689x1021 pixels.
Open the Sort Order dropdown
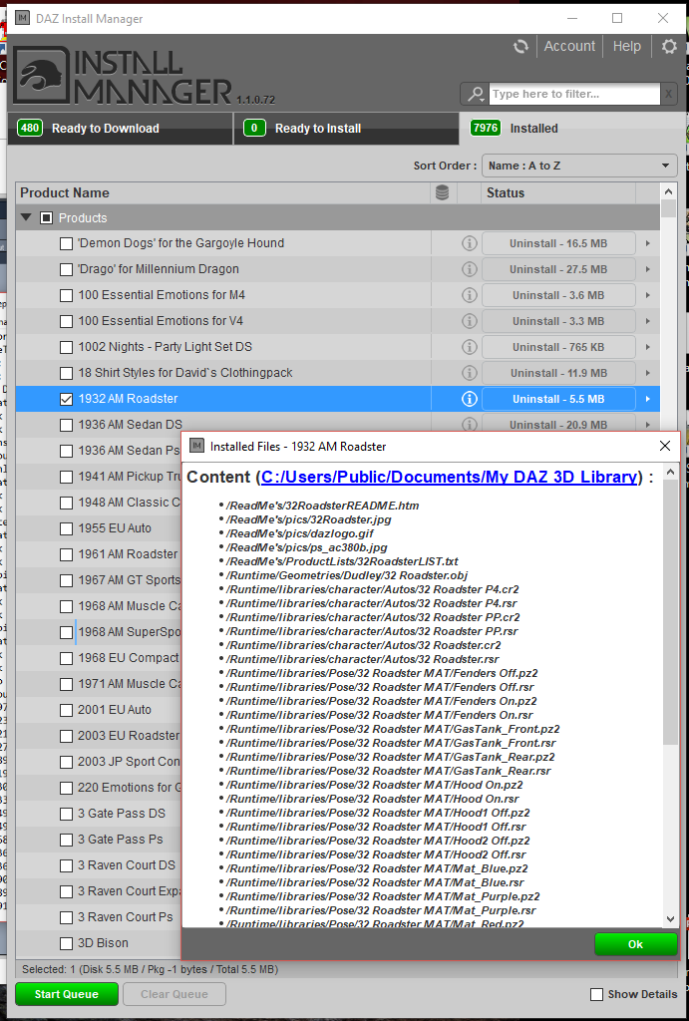[x=579, y=166]
